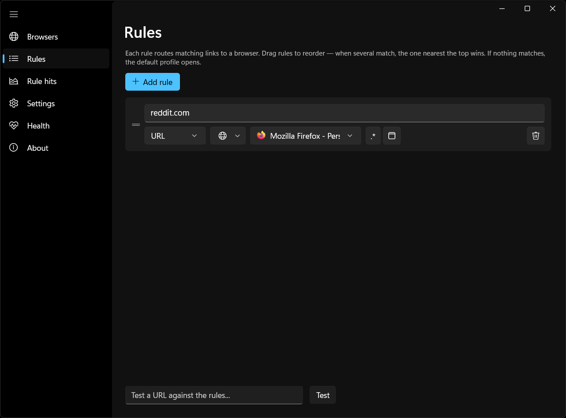The height and width of the screenshot is (418, 566).
Task: Edit the reddit.com rule pattern field
Action: click(344, 113)
